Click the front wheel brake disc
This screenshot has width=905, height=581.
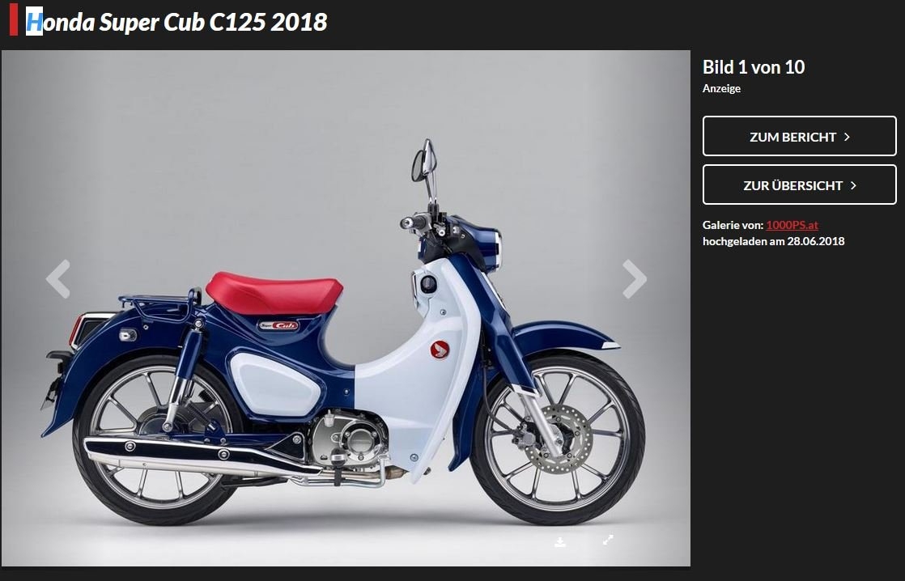558,439
